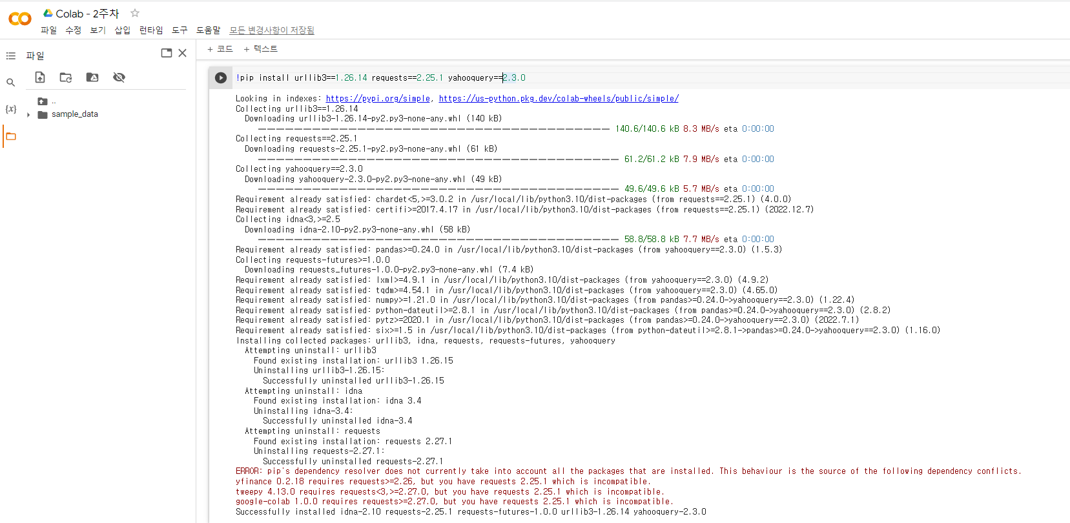The image size is (1070, 523).
Task: Click 'Downloading idna-2.10-py2.py3-none-any.whl' line
Action: pyautogui.click(x=357, y=230)
